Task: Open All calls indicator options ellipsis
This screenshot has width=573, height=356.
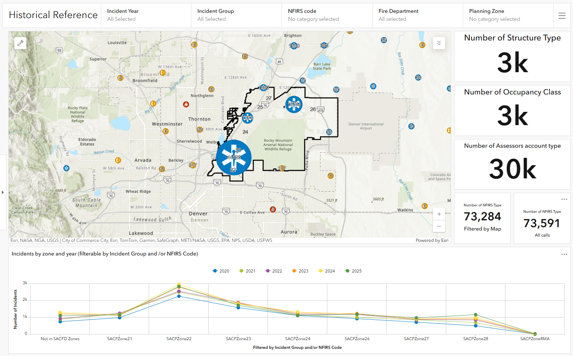Action: (564, 199)
